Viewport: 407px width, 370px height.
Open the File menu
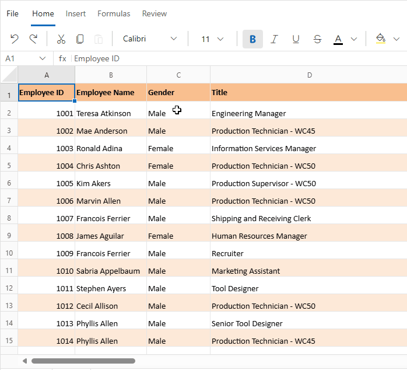coord(12,13)
